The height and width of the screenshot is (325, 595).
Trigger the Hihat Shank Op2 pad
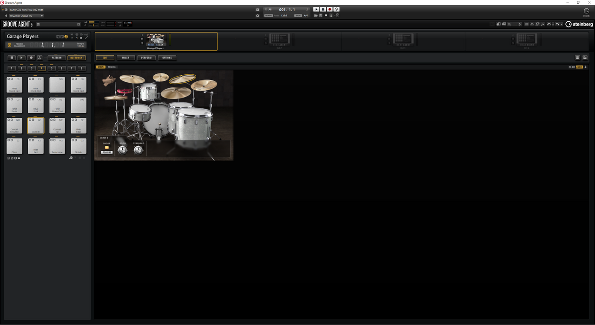[x=36, y=85]
